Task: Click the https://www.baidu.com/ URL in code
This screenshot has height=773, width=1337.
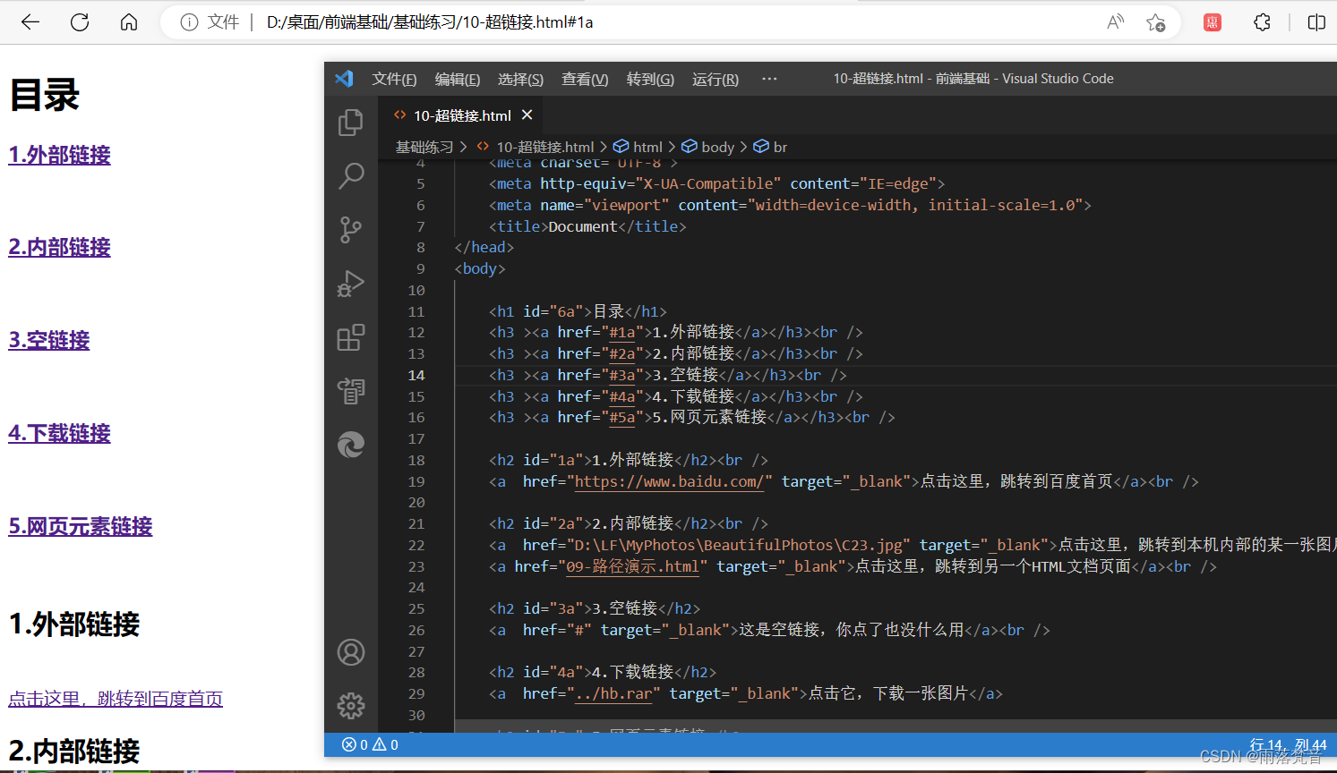Action: point(669,481)
